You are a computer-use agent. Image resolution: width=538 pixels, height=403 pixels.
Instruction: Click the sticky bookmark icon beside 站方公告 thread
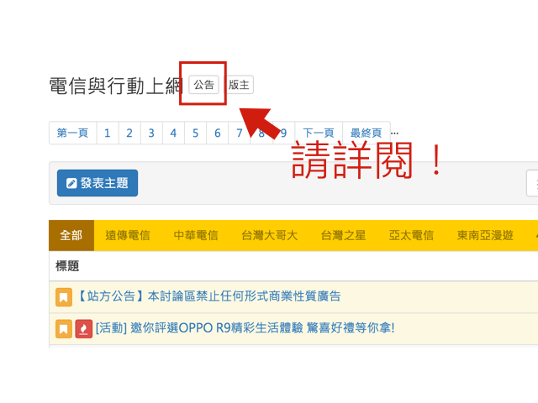[64, 297]
